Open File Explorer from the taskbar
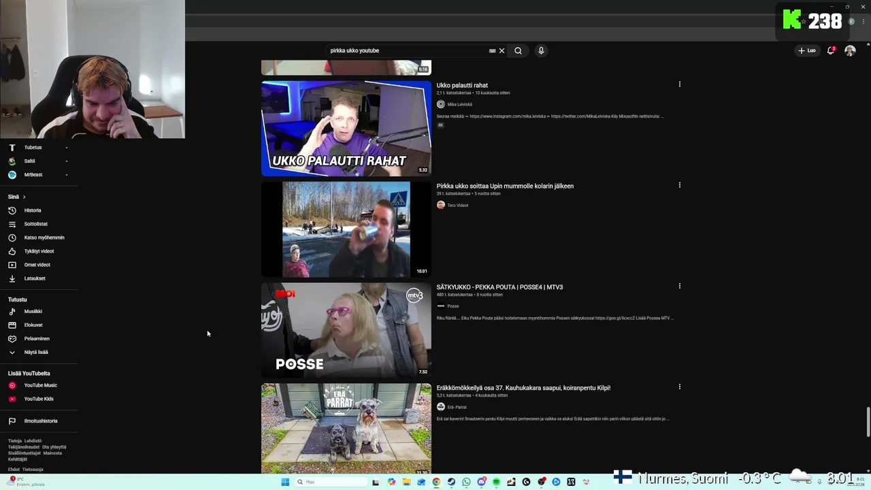Viewport: 871px width, 490px height. (406, 482)
